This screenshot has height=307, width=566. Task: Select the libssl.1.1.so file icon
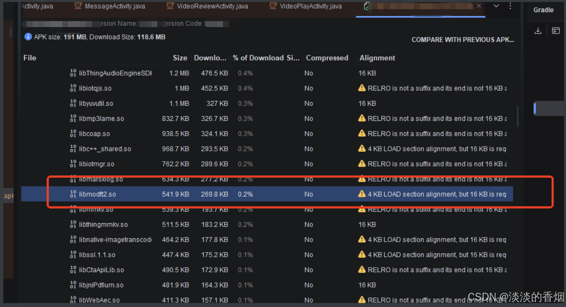click(x=73, y=255)
